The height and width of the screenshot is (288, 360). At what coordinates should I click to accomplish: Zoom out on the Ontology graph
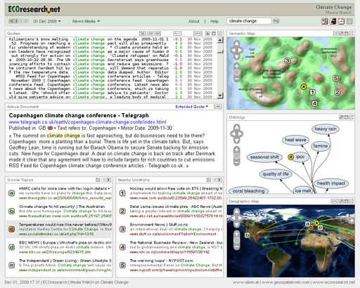(237, 163)
